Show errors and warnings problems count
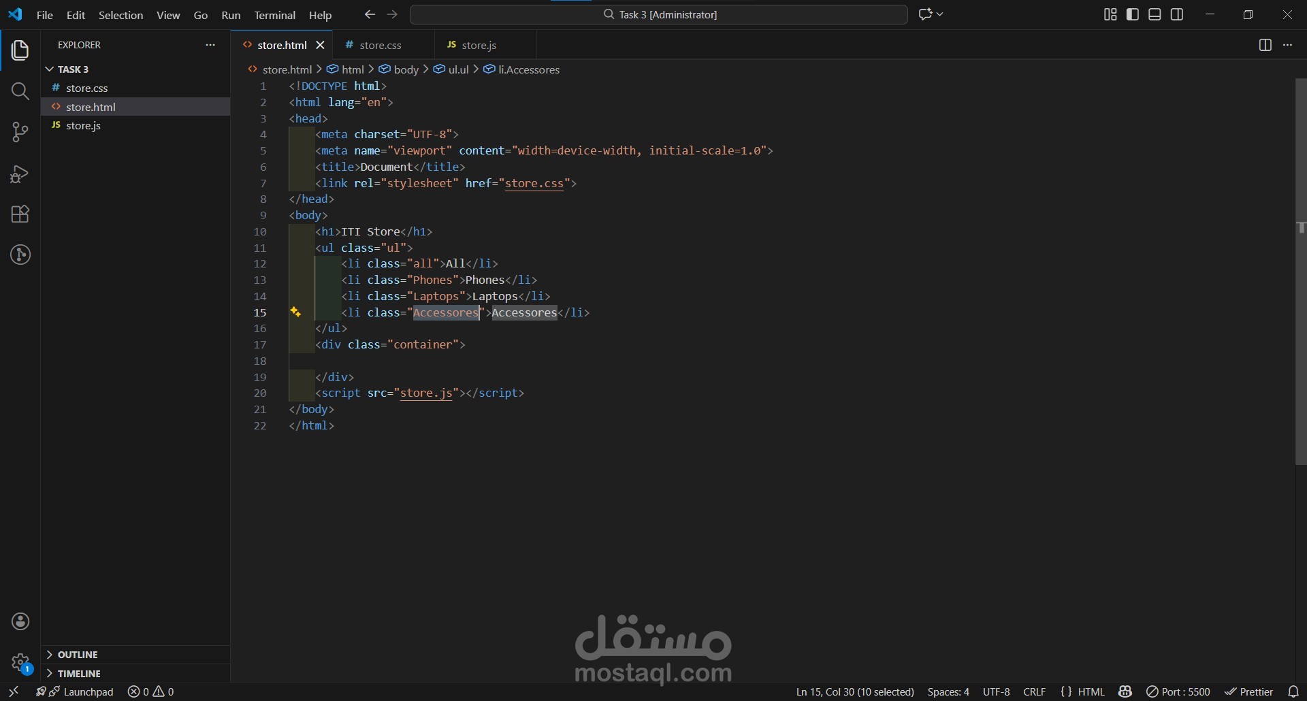This screenshot has width=1307, height=701. point(151,691)
